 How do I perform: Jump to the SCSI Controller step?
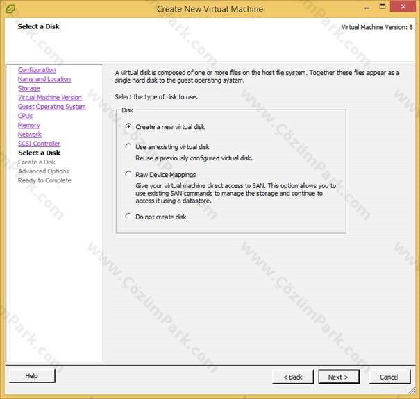(x=39, y=144)
